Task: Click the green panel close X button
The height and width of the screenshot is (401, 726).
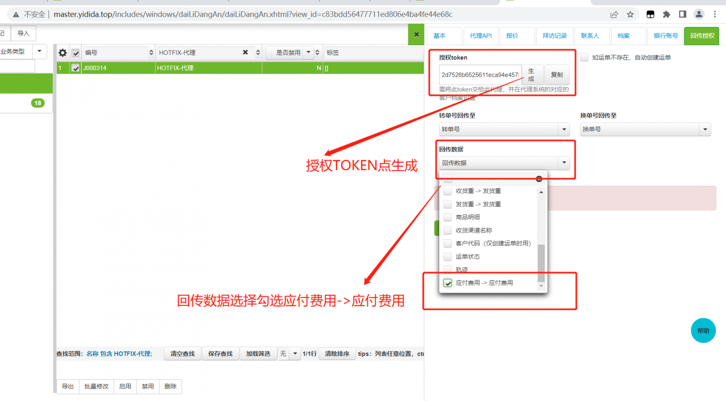Action: click(x=416, y=35)
